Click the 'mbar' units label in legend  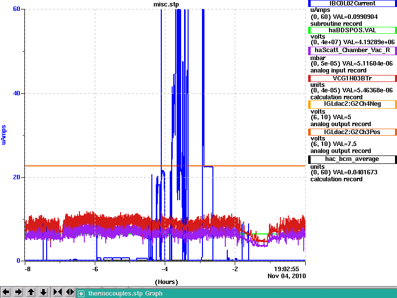(x=318, y=58)
